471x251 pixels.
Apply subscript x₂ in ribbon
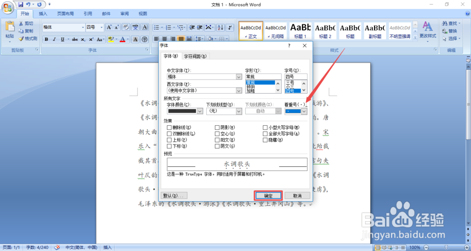coord(83,40)
